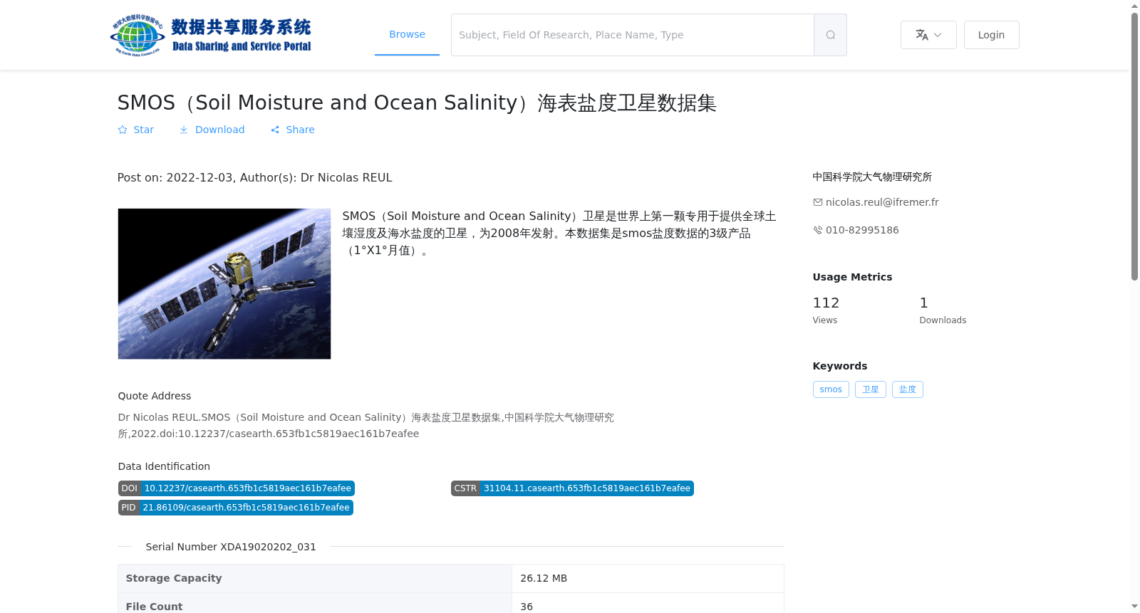Focus the subject search input field

[633, 35]
